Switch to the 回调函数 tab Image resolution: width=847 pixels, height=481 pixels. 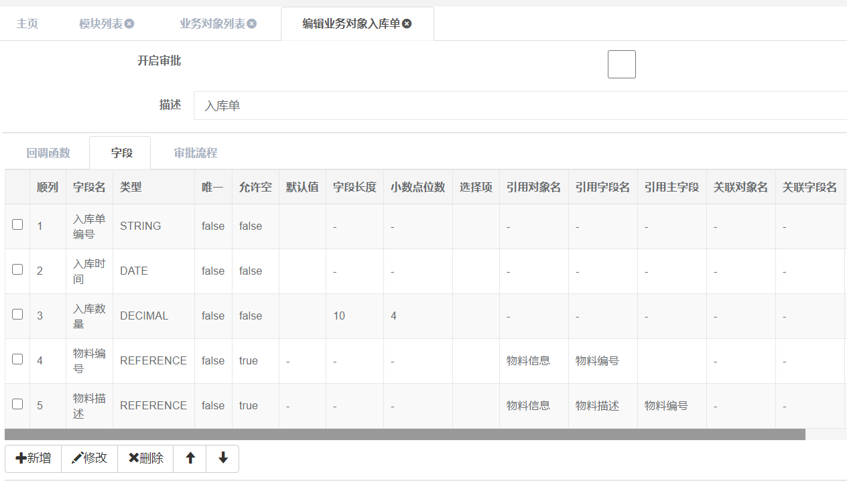pos(48,152)
